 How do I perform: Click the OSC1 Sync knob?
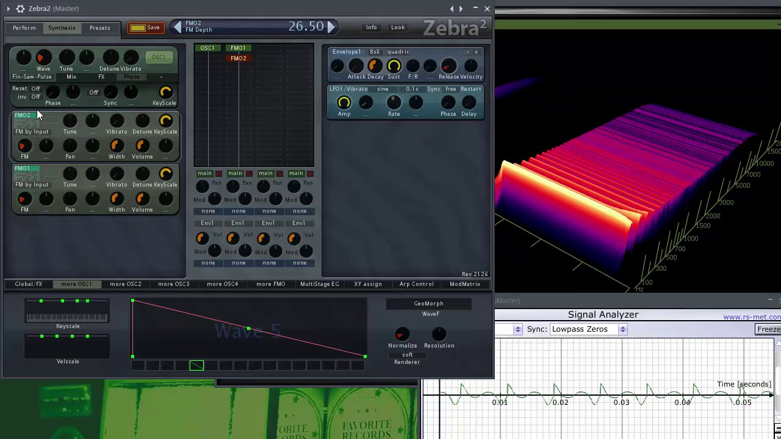pyautogui.click(x=110, y=92)
